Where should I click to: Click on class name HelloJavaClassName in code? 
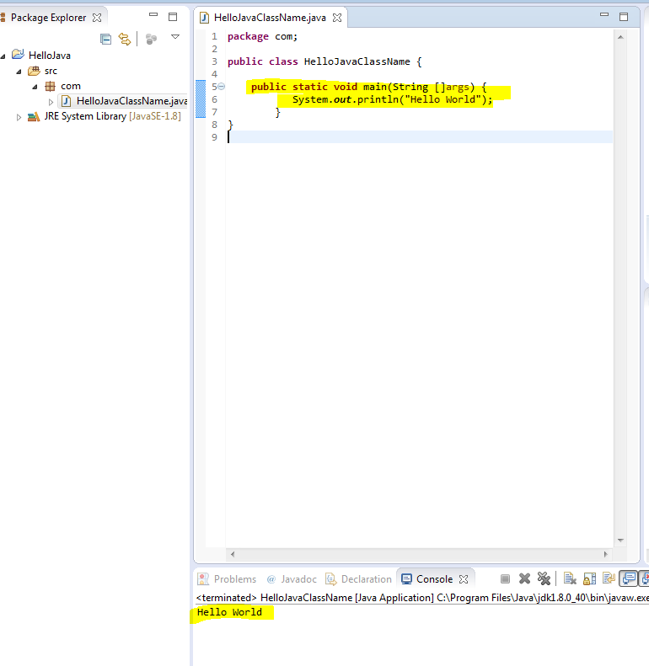357,61
